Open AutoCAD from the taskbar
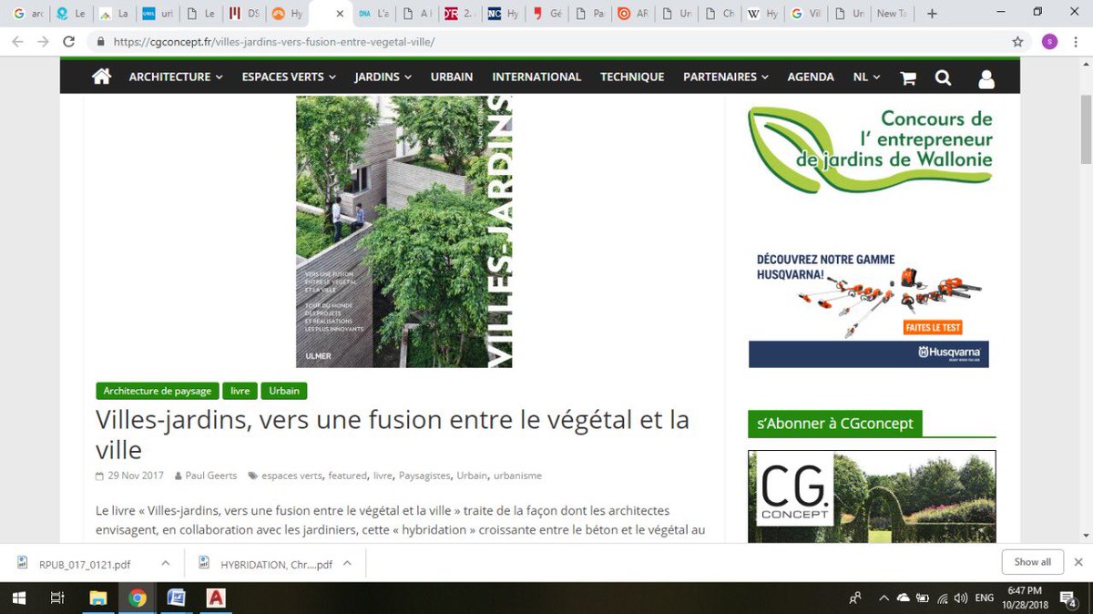The image size is (1093, 614). [216, 599]
